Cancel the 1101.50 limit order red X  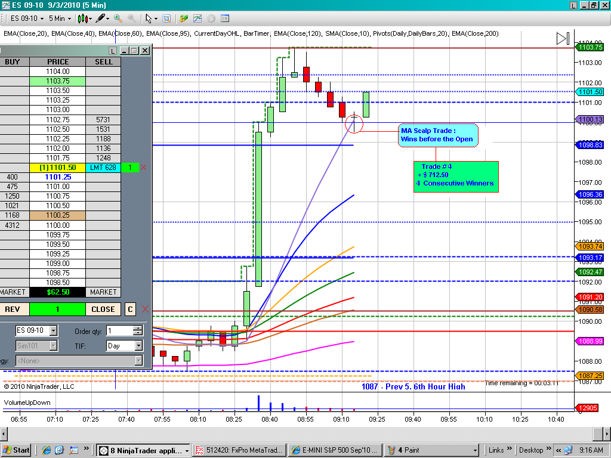[143, 168]
